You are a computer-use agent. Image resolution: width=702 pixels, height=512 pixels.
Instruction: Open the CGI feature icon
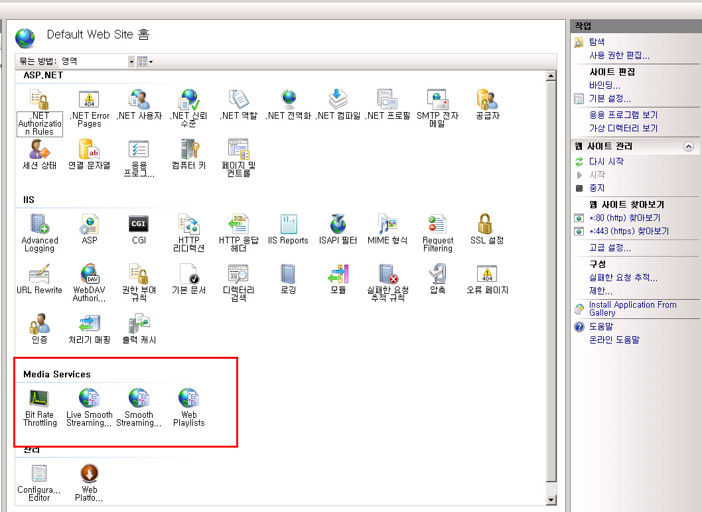point(139,229)
